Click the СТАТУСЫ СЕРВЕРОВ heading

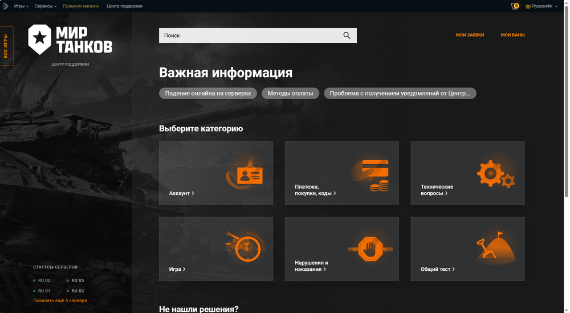point(55,267)
